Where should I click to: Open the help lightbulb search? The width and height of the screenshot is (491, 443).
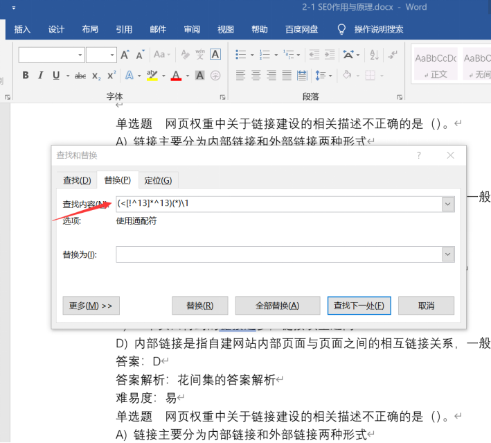point(341,30)
